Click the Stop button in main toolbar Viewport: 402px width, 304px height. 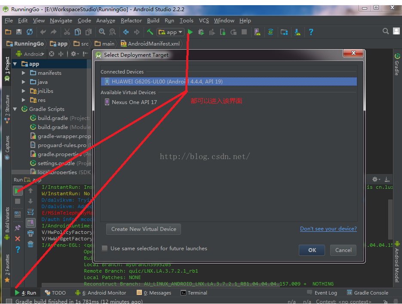[x=244, y=32]
